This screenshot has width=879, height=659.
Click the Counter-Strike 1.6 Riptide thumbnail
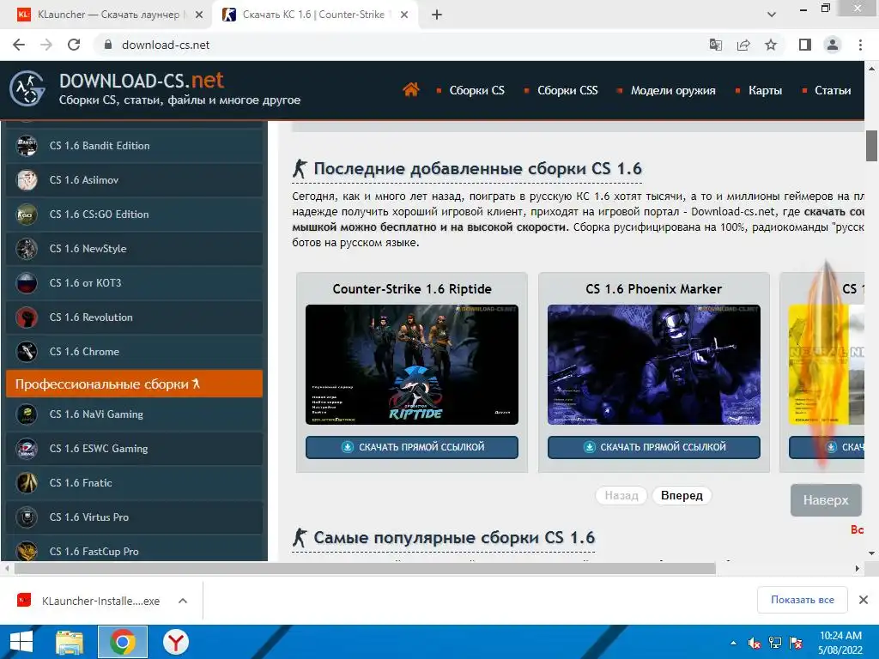[412, 364]
